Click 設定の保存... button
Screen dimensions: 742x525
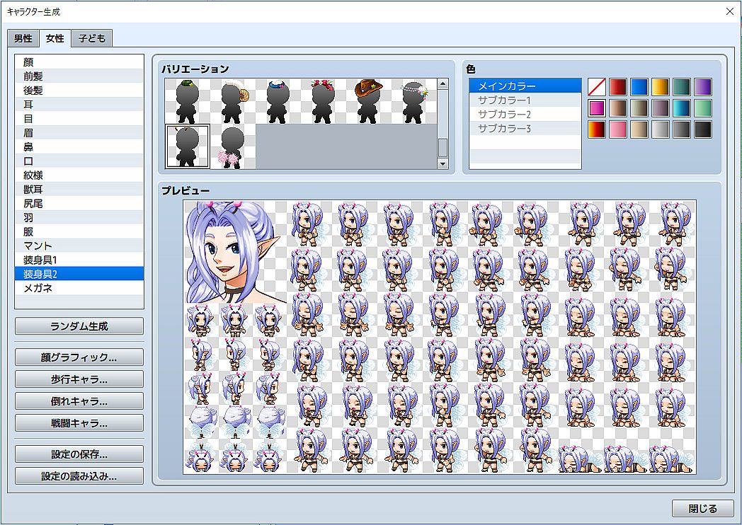click(79, 454)
